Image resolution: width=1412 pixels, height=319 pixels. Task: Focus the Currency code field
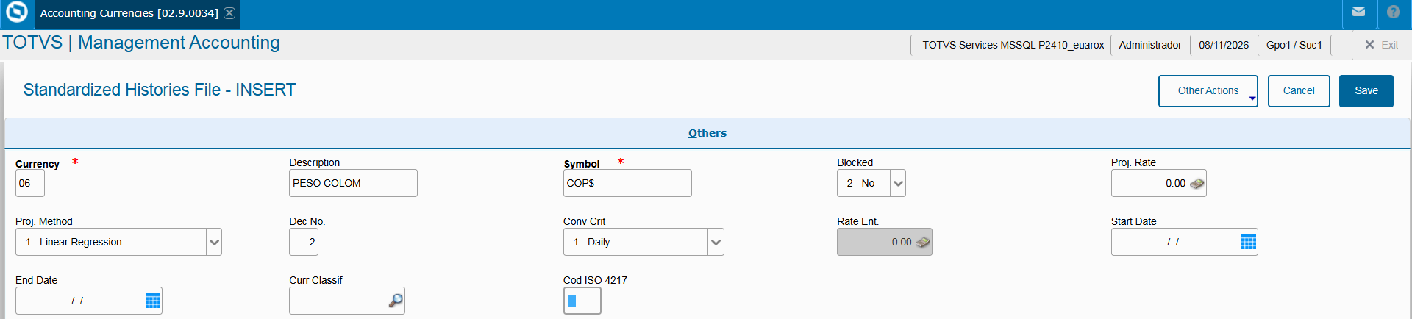[30, 183]
